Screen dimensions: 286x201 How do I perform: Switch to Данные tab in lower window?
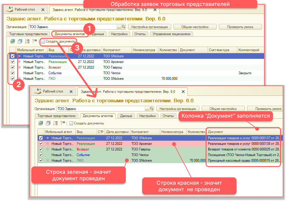126,116
